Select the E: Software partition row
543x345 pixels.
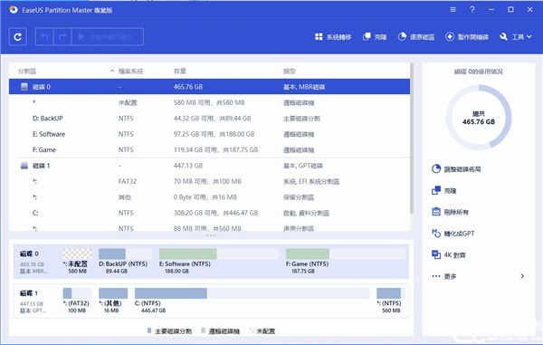click(209, 134)
